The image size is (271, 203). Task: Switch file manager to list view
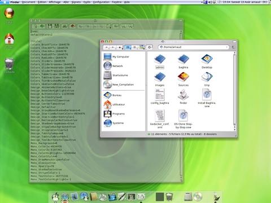(134, 47)
